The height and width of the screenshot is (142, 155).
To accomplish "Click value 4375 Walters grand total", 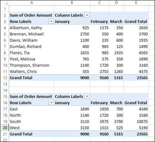I will [143, 72].
